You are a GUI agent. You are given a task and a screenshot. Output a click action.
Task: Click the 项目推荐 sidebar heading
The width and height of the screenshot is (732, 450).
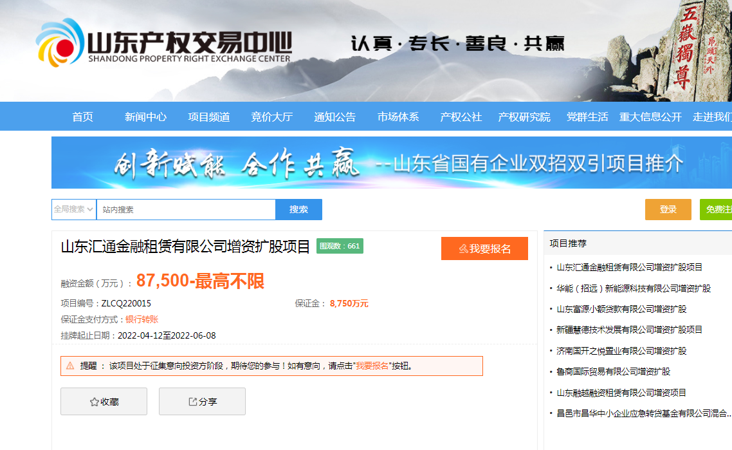[568, 243]
